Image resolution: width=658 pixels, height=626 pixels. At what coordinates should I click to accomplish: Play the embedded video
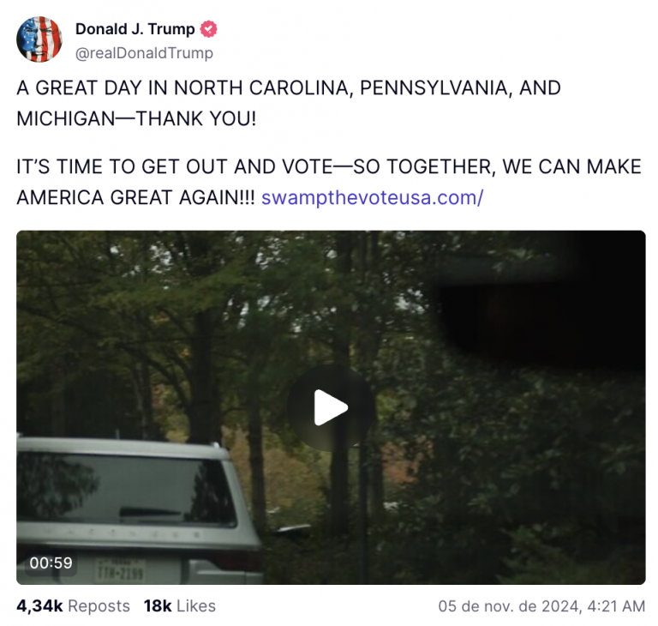(331, 407)
